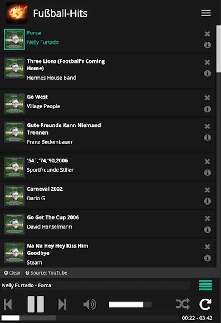Toggle the green playlist view button
The width and height of the screenshot is (221, 323).
click(x=206, y=285)
